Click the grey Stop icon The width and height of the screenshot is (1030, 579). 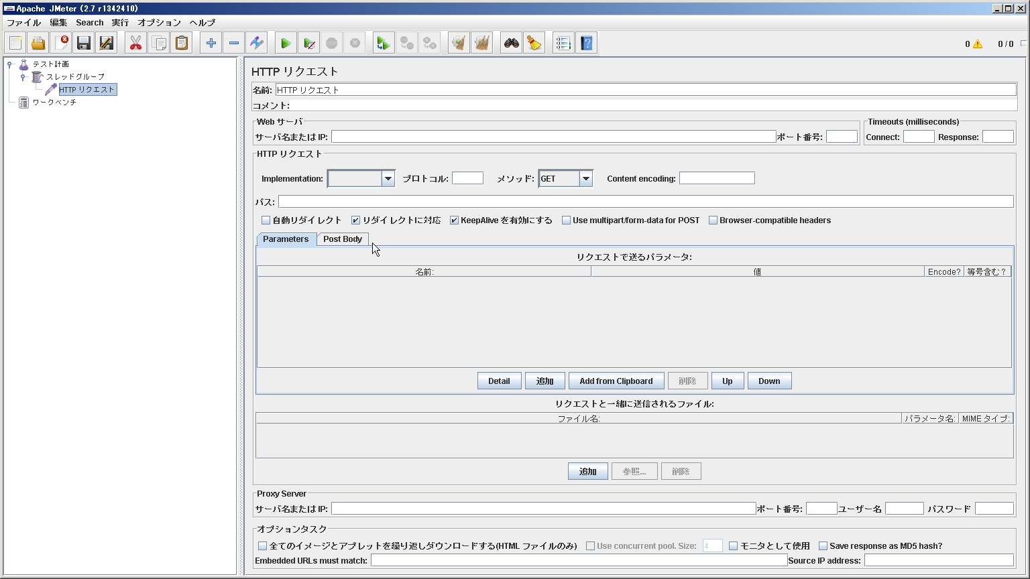coord(331,44)
